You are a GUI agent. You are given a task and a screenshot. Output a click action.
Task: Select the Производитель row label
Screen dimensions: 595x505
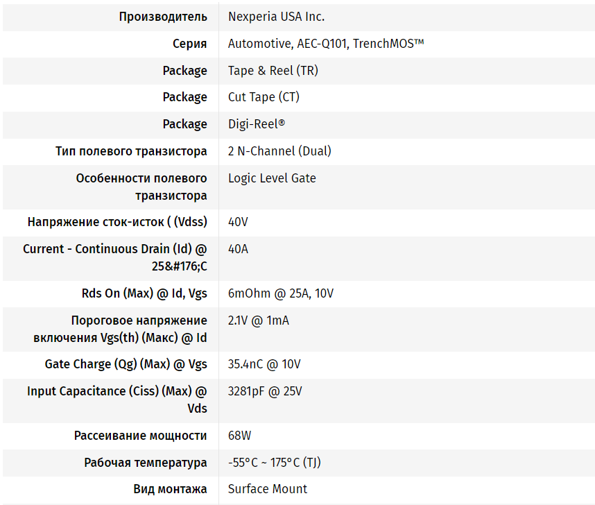163,17
